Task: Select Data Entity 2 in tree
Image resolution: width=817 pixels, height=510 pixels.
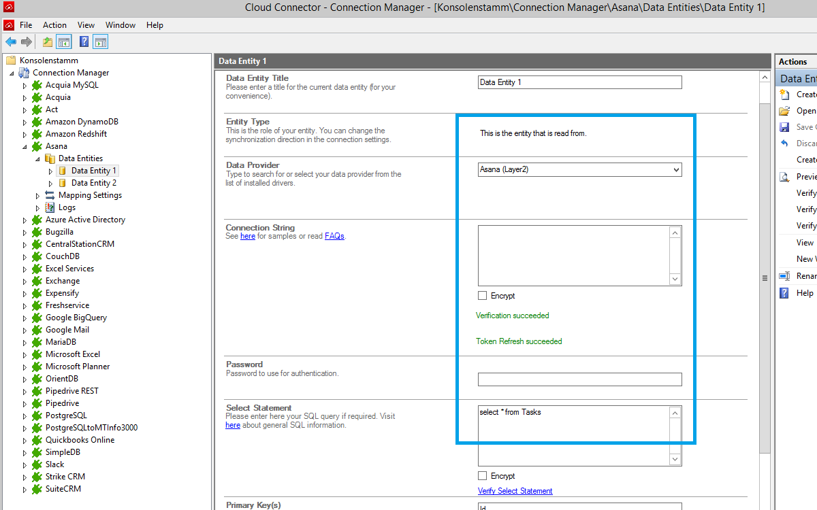Action: [x=93, y=183]
